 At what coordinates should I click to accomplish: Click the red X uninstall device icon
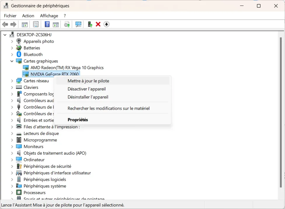[98, 24]
